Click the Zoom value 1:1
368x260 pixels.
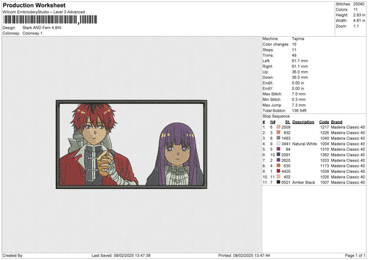pyautogui.click(x=356, y=26)
